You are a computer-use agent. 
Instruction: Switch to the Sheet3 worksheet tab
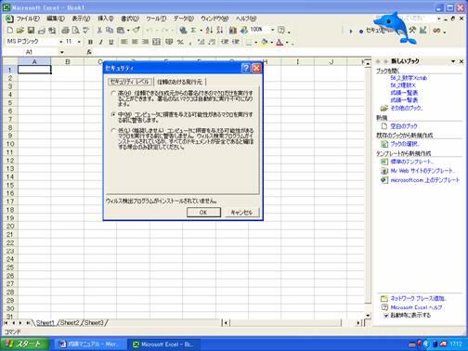[x=94, y=323]
